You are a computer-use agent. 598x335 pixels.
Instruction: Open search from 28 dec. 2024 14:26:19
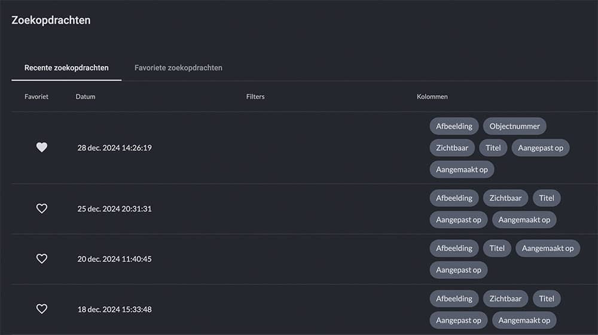tap(114, 148)
